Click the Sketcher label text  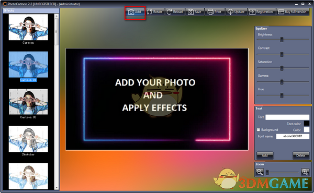pyautogui.click(x=28, y=154)
